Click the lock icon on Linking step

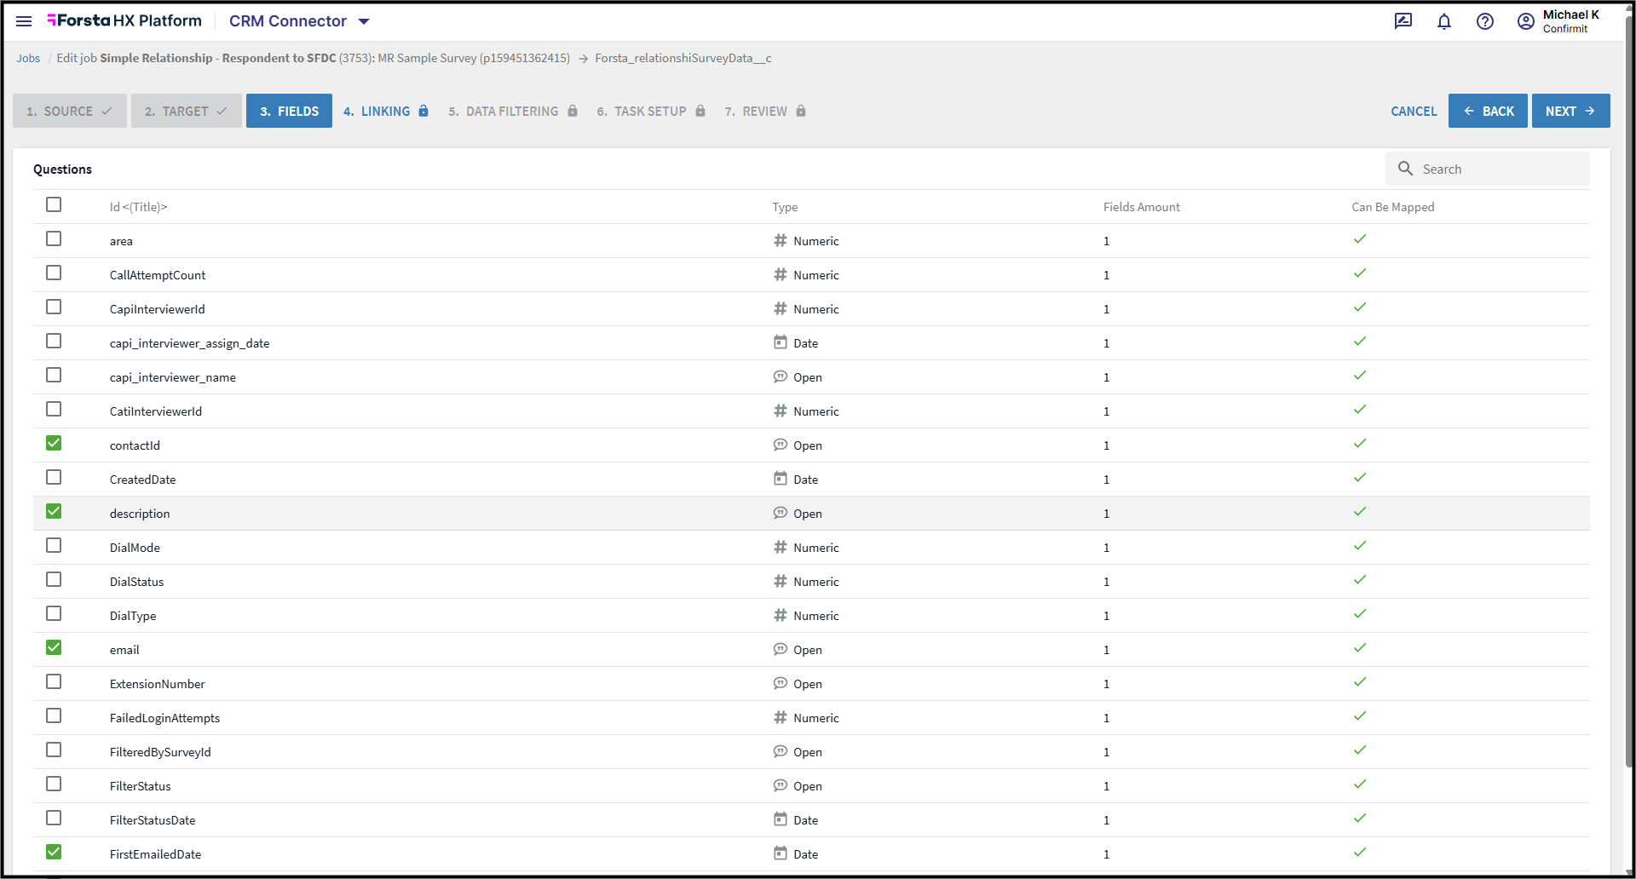(x=423, y=111)
